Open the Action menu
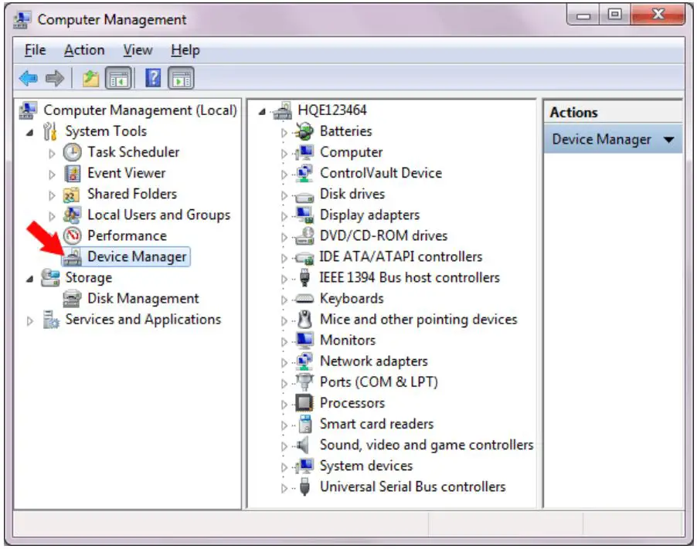The image size is (697, 549). pyautogui.click(x=84, y=49)
